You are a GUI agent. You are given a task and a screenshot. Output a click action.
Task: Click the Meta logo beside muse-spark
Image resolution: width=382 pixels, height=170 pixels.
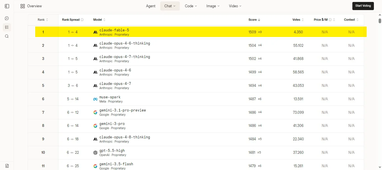[95, 99]
